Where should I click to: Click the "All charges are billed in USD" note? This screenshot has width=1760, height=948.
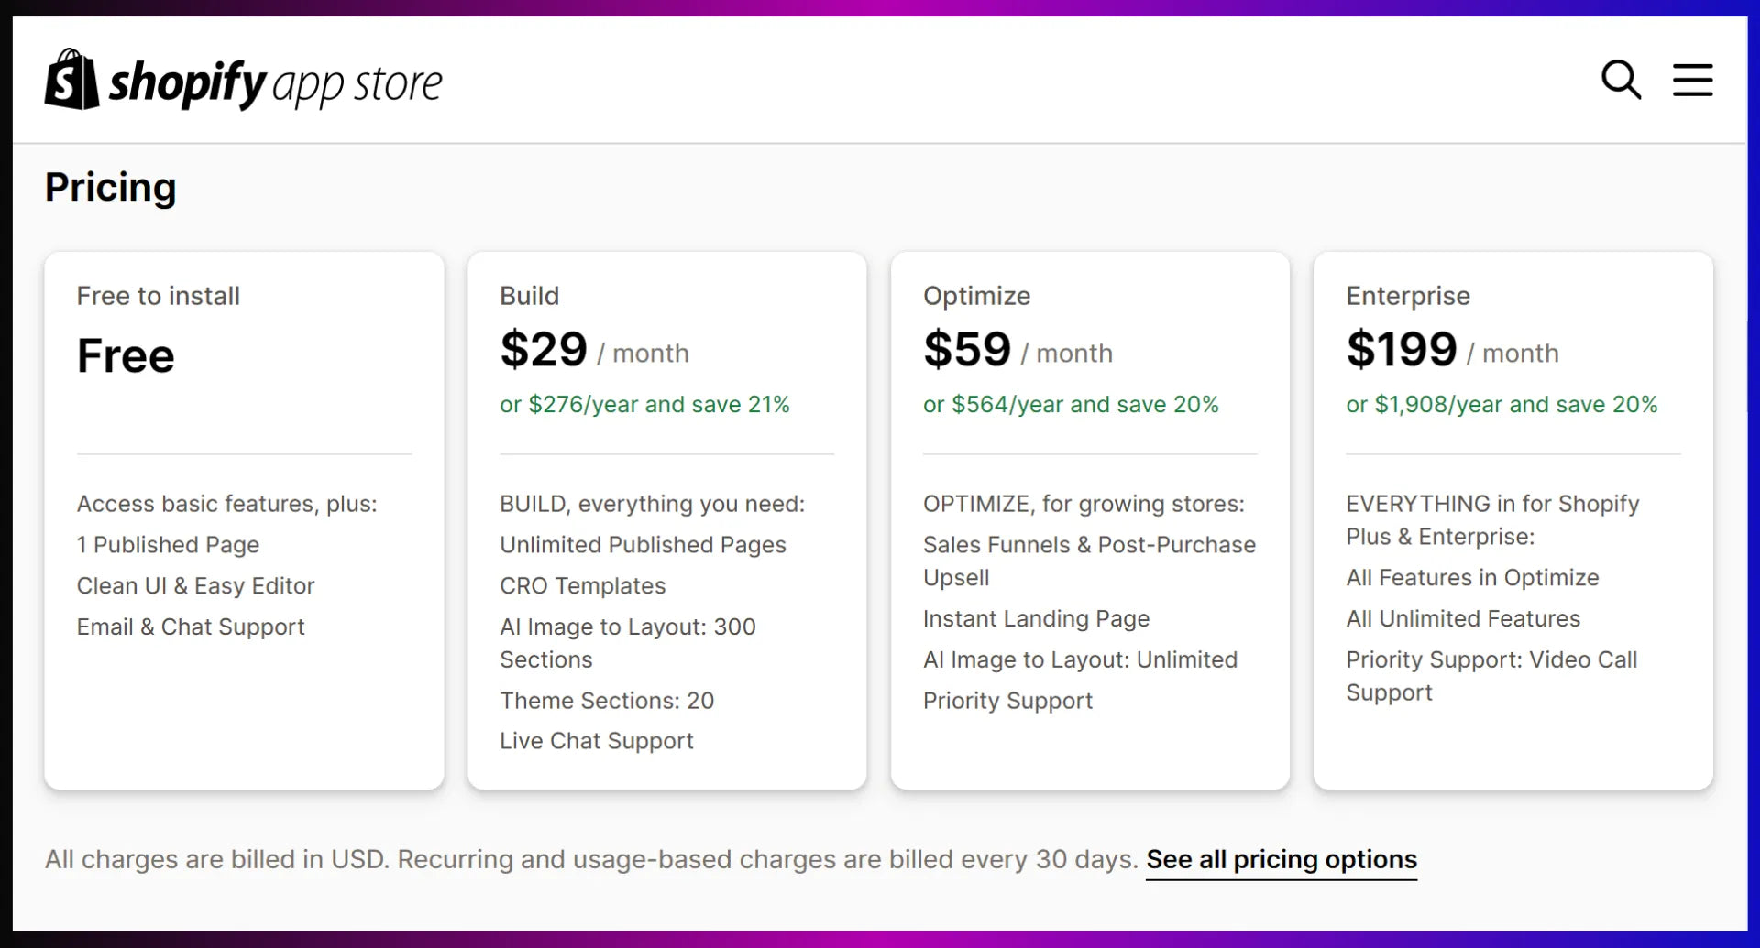pyautogui.click(x=591, y=860)
